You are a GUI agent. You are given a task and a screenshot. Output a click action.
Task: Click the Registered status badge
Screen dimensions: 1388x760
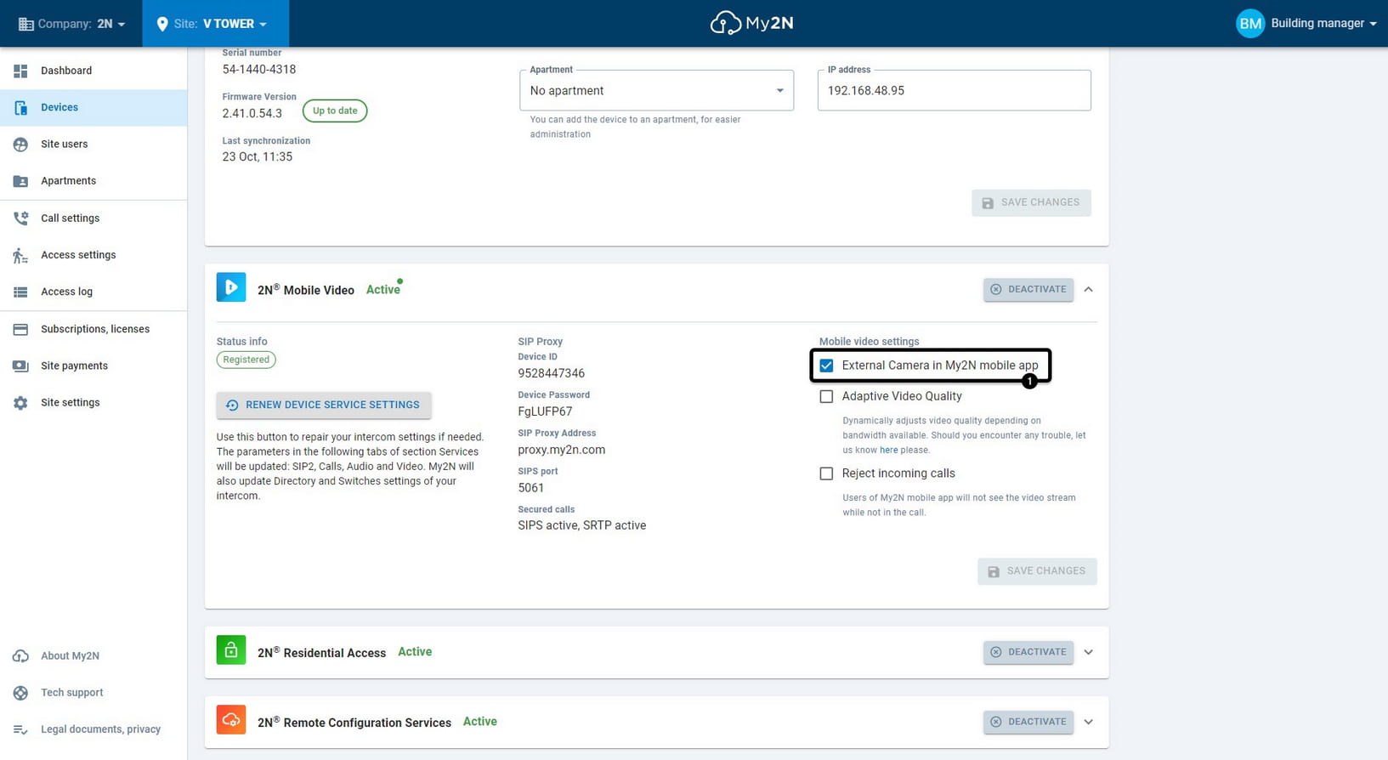[x=246, y=360]
